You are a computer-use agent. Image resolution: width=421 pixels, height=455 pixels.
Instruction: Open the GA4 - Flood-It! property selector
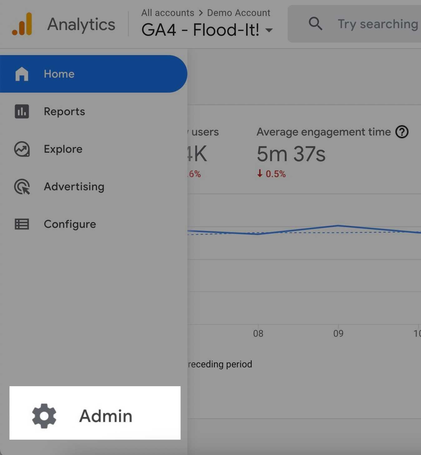click(207, 30)
